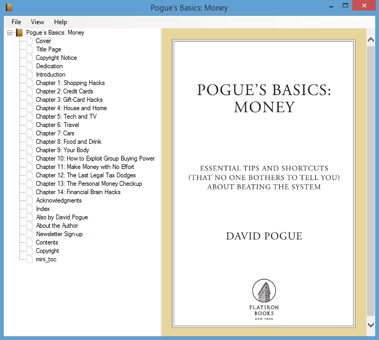Click the page icon for Chapter 14
The image size is (379, 340).
(x=29, y=192)
